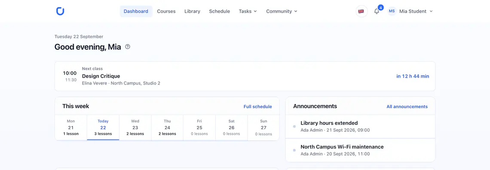The width and height of the screenshot is (490, 170).
Task: Select Mon 21 day tab
Action: coord(71,127)
